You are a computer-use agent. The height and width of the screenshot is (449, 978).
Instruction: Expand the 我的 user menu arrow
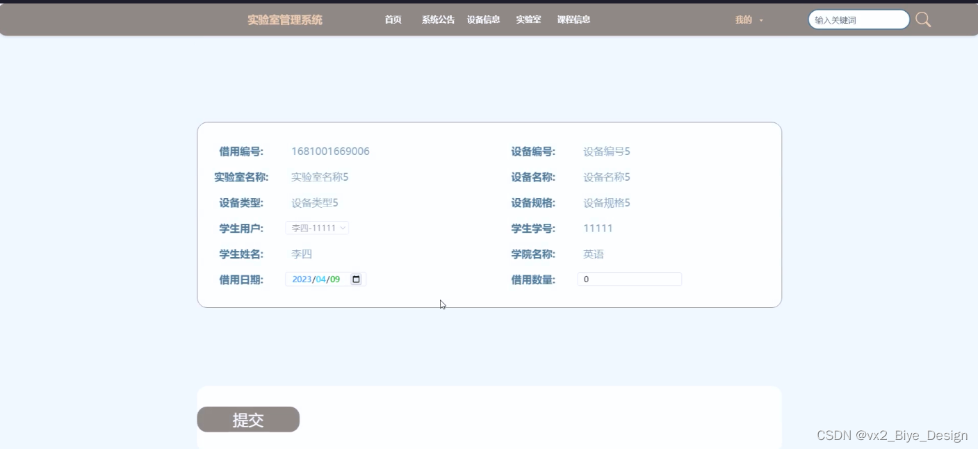761,20
